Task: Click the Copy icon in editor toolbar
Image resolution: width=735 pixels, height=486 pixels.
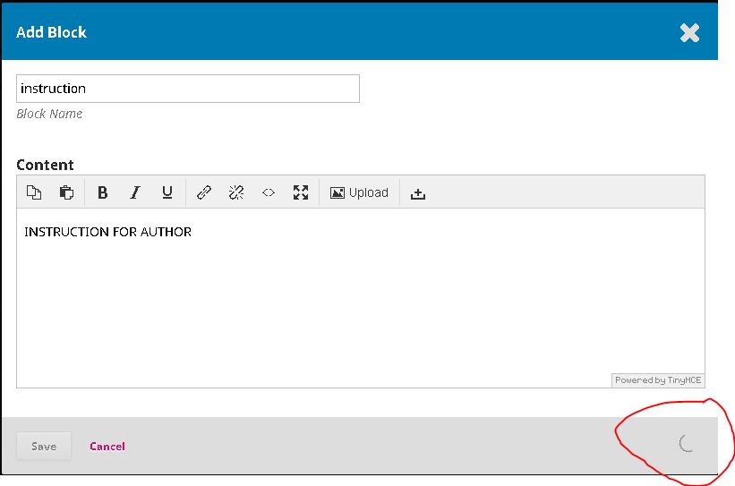Action: 34,192
